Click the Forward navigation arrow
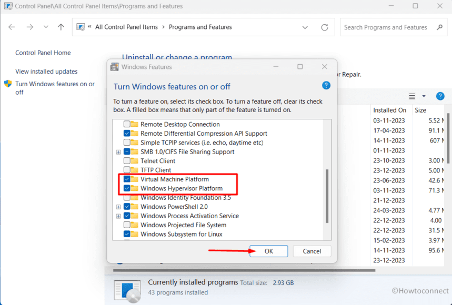Image resolution: width=452 pixels, height=305 pixels. point(29,27)
